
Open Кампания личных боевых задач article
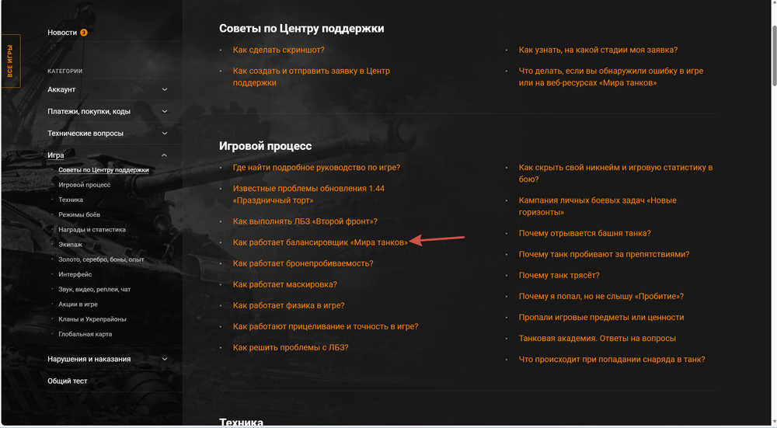[598, 206]
